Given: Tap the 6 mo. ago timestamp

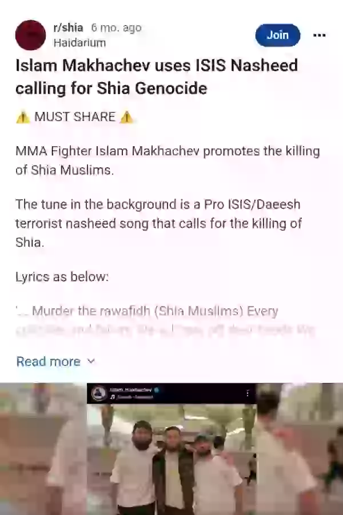Looking at the screenshot, I should (117, 28).
